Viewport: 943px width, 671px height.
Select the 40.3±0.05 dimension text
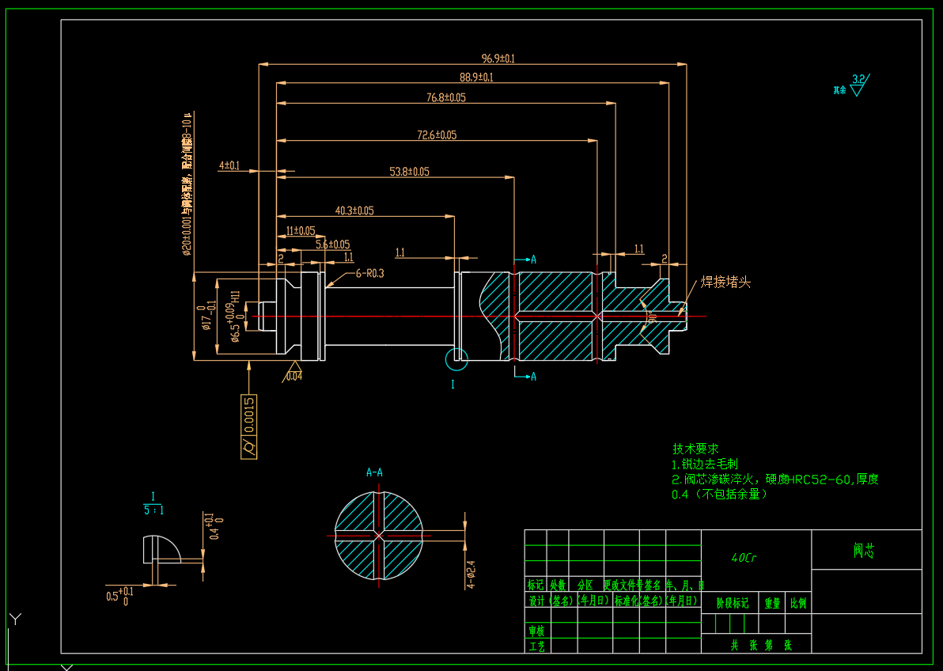click(x=354, y=210)
